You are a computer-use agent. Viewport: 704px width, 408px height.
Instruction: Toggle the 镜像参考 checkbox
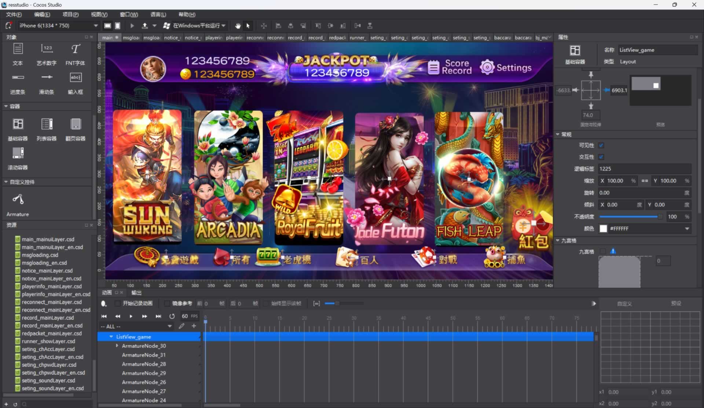[x=167, y=303]
